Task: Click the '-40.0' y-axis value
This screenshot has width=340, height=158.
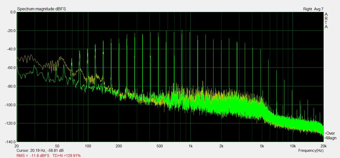Action: (11, 49)
